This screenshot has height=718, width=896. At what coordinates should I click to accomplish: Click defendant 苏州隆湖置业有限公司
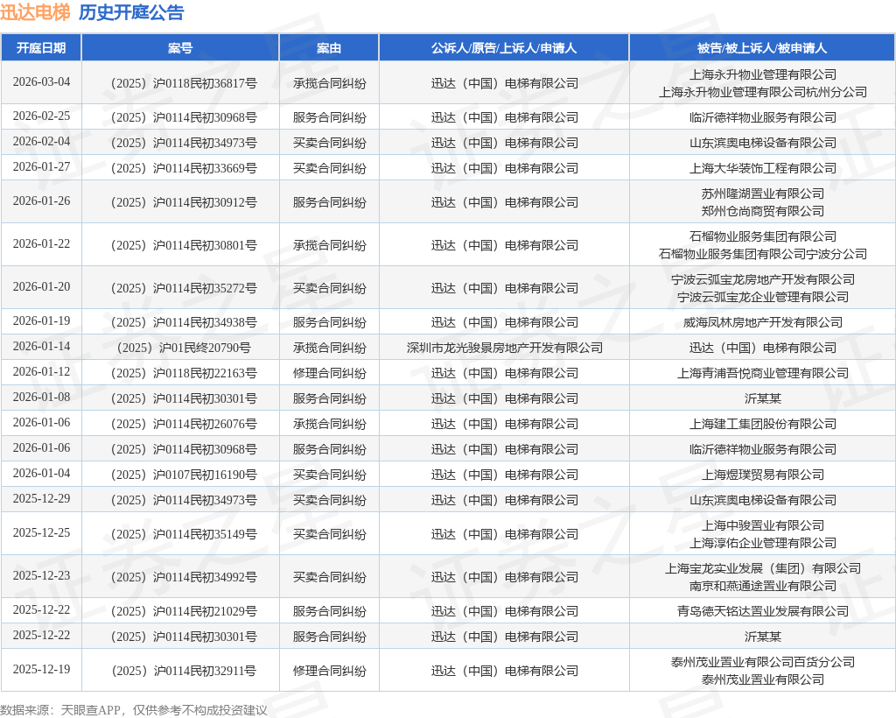(x=762, y=194)
